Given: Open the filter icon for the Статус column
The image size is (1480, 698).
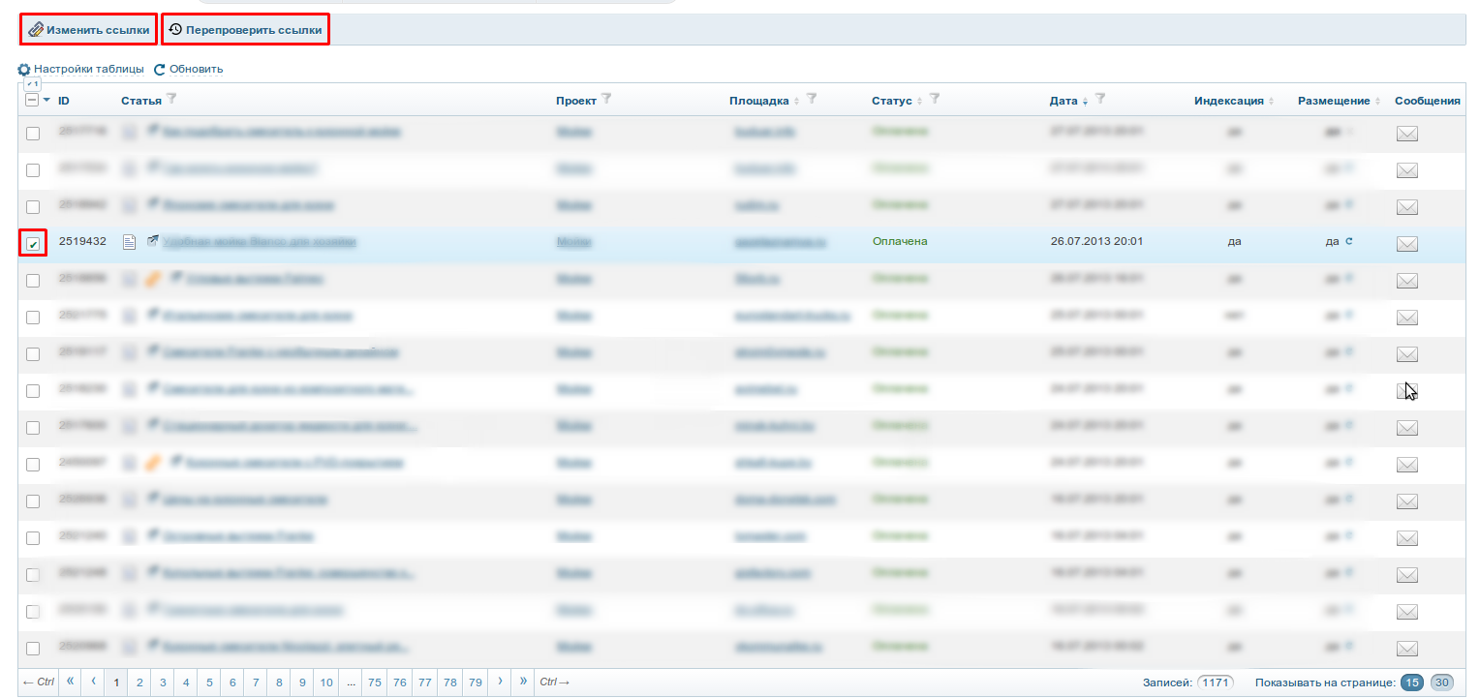Looking at the screenshot, I should 936,100.
